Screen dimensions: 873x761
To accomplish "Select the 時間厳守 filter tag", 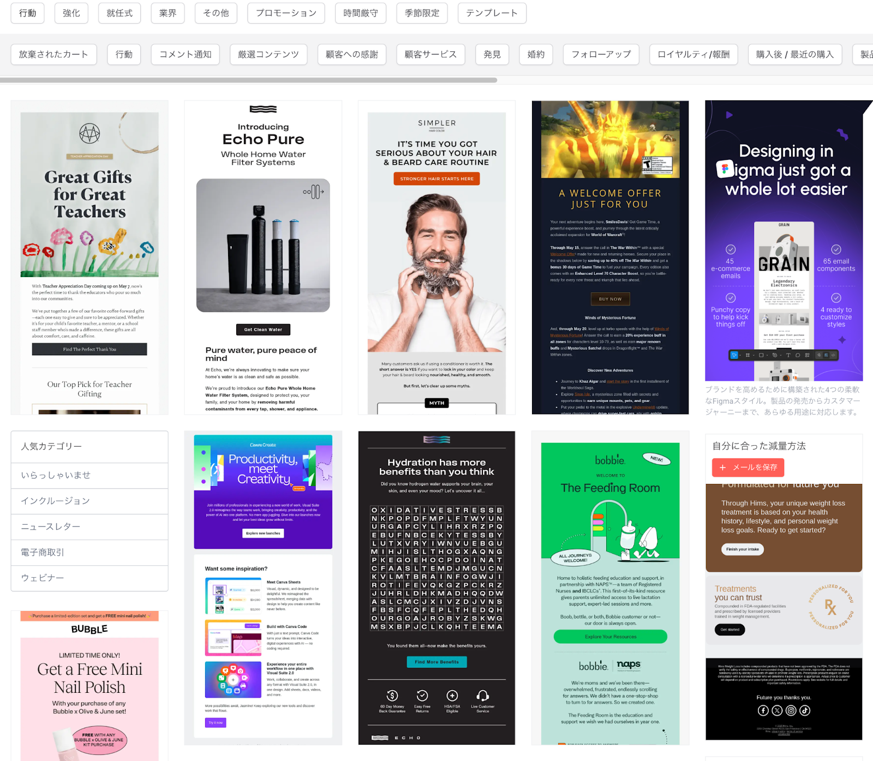I will [361, 13].
